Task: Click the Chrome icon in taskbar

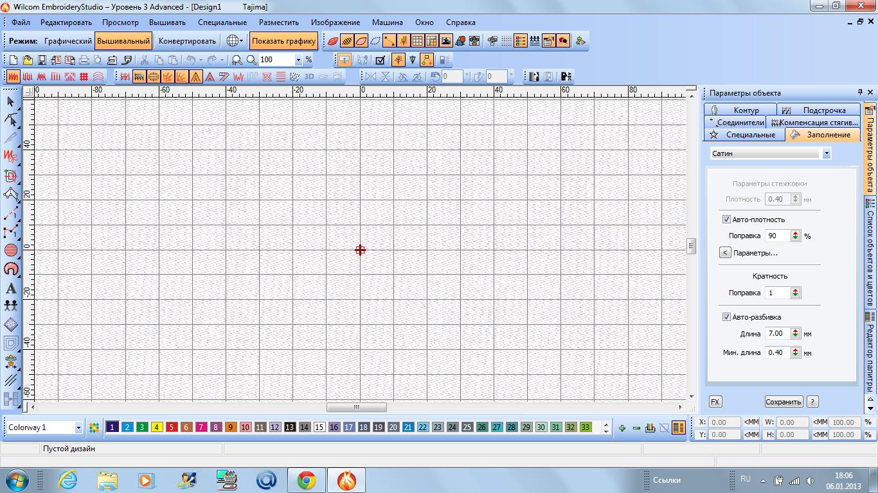Action: [306, 480]
